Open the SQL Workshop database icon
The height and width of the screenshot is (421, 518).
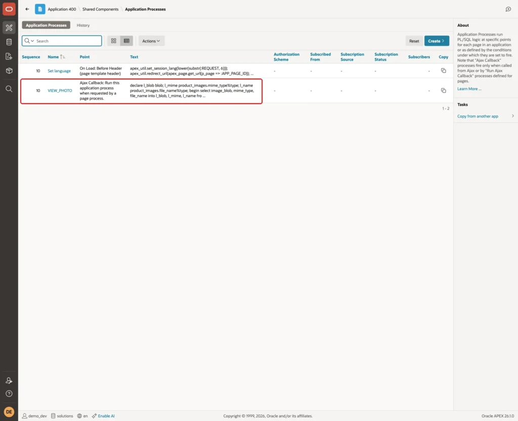click(9, 42)
